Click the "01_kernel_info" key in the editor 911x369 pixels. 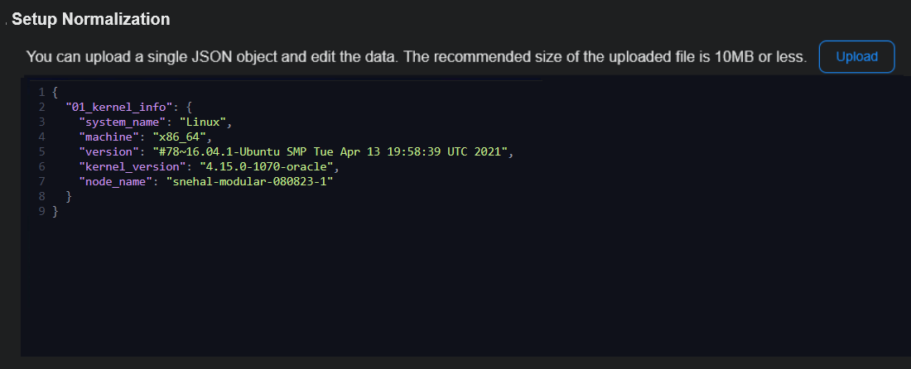[x=120, y=107]
